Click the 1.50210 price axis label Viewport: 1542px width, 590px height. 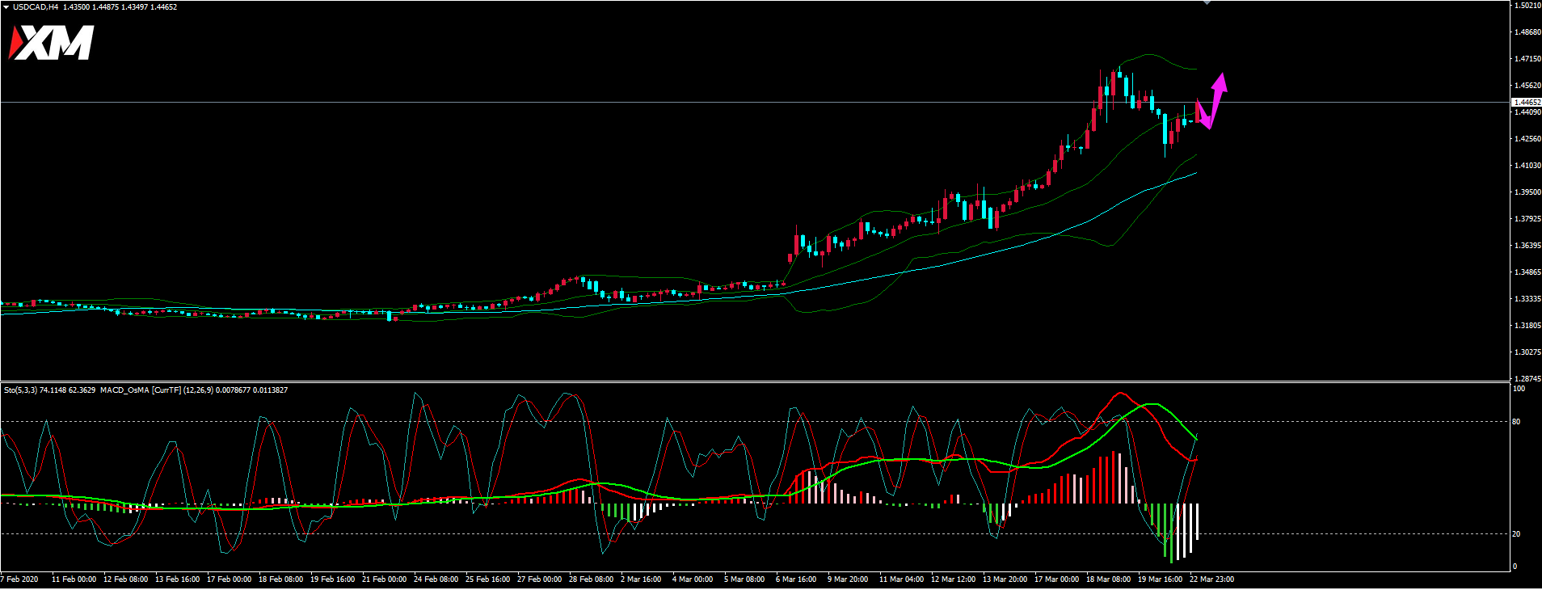(1526, 6)
